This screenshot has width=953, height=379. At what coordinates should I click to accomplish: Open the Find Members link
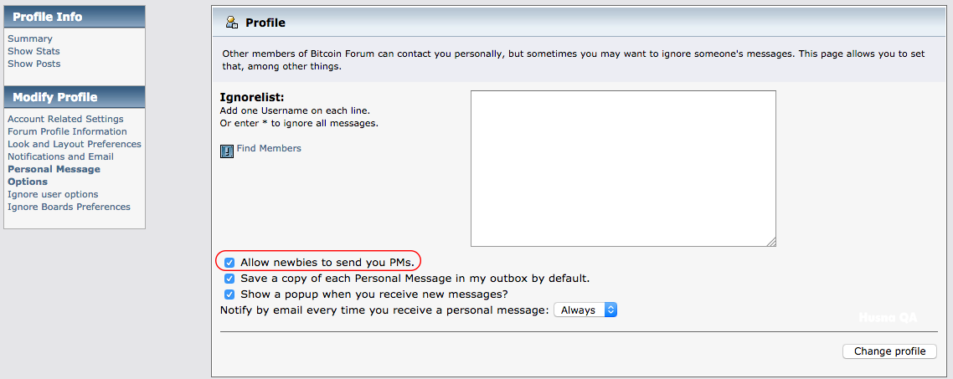click(269, 148)
